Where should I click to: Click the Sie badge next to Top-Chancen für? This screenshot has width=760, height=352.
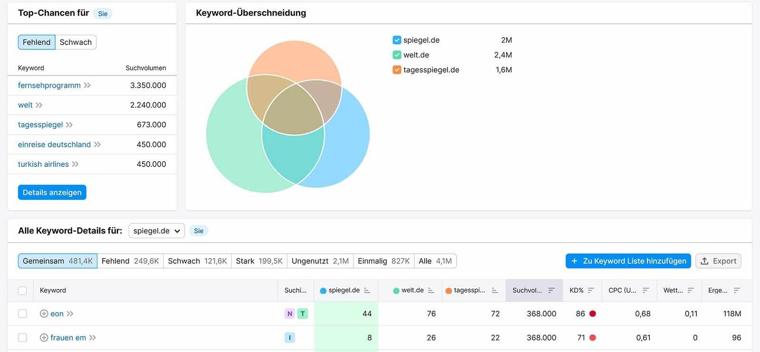point(103,14)
